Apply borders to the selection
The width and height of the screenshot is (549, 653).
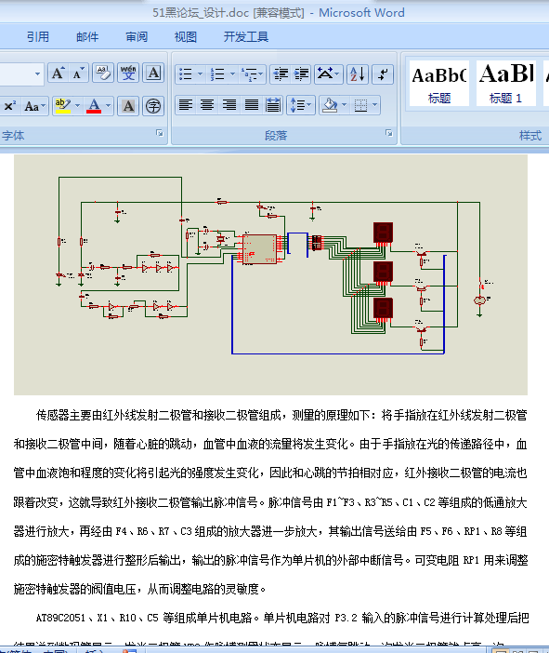(360, 105)
